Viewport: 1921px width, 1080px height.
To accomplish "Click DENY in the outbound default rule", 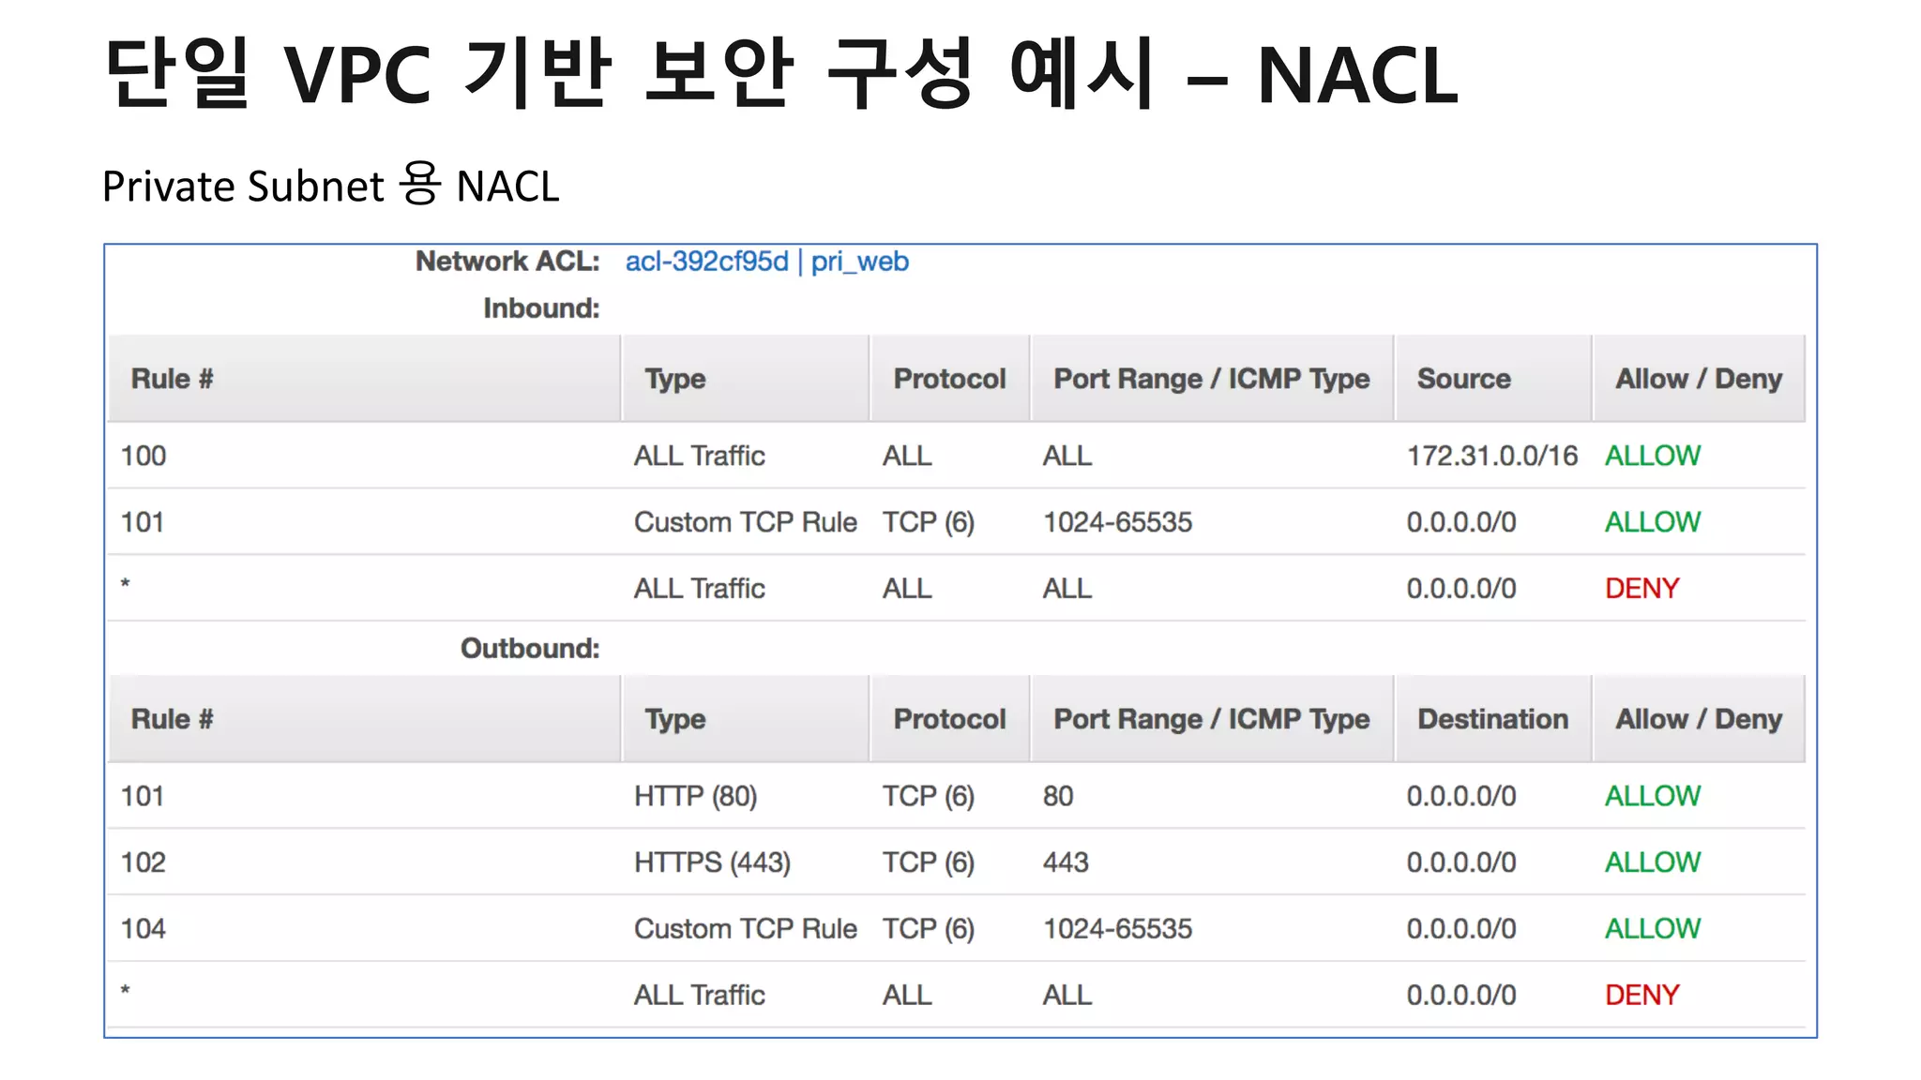I will 1641,996.
